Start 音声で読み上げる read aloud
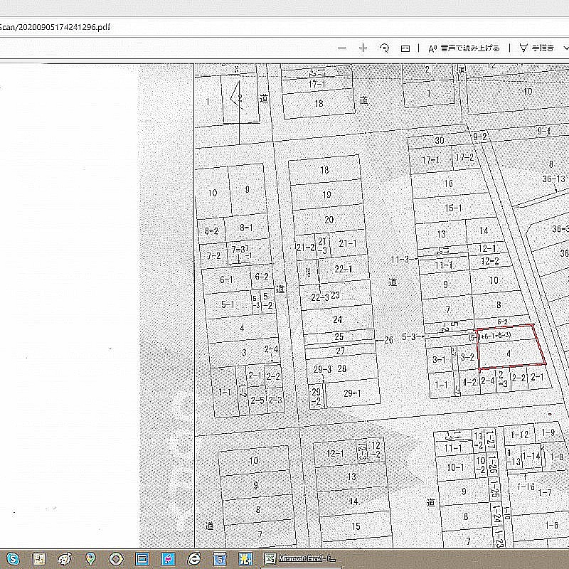The height and width of the screenshot is (569, 569). pyautogui.click(x=464, y=48)
